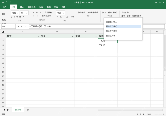Click the increase/decrease decimal icon
The width and height of the screenshot is (166, 116).
70,17
